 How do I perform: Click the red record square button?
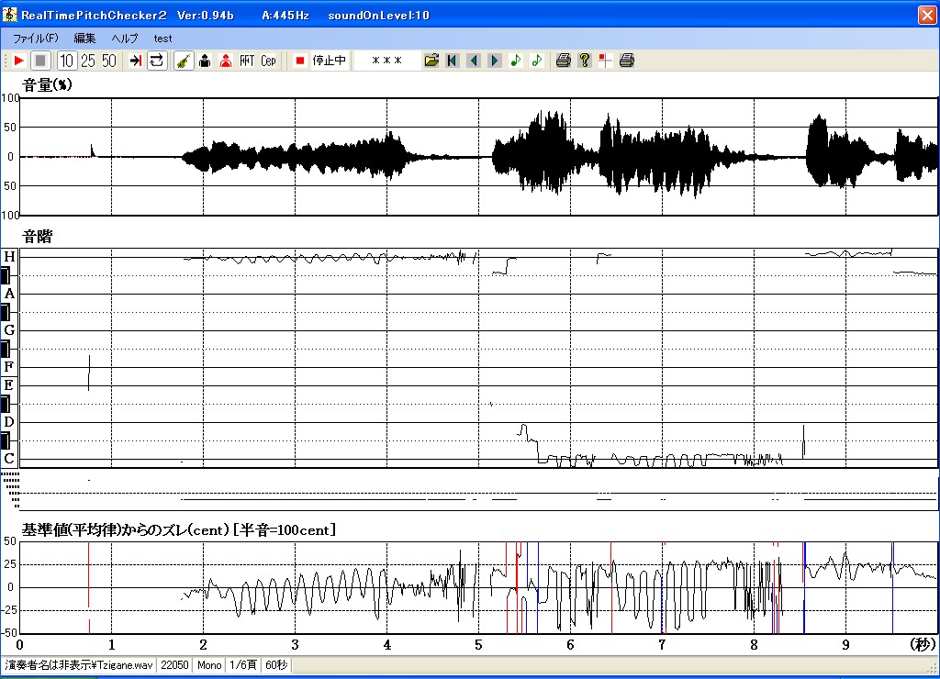300,61
